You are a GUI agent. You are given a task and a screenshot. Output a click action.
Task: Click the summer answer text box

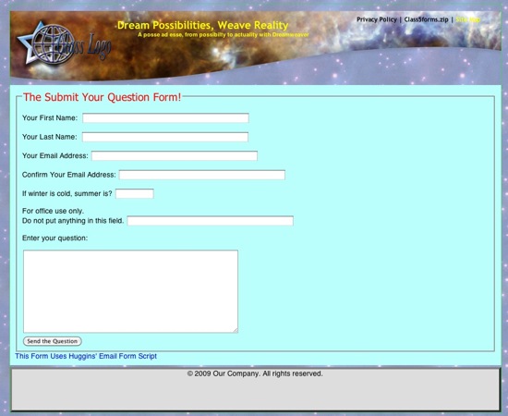[x=135, y=193]
